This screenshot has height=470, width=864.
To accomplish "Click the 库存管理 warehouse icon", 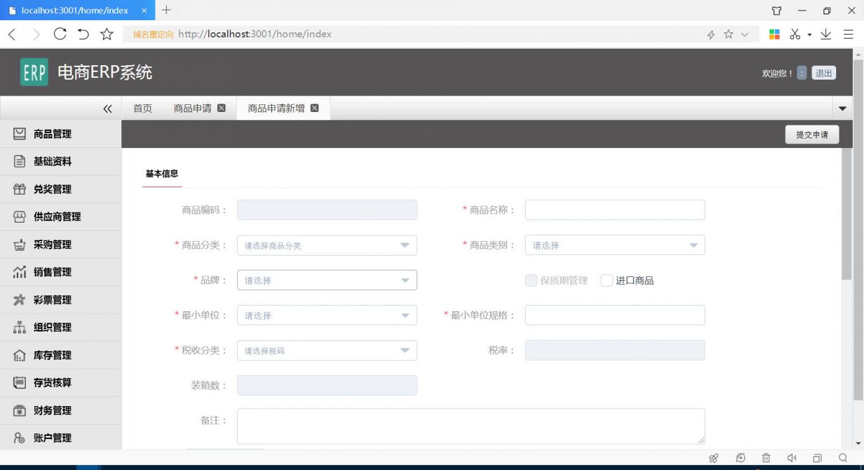I will pos(20,355).
